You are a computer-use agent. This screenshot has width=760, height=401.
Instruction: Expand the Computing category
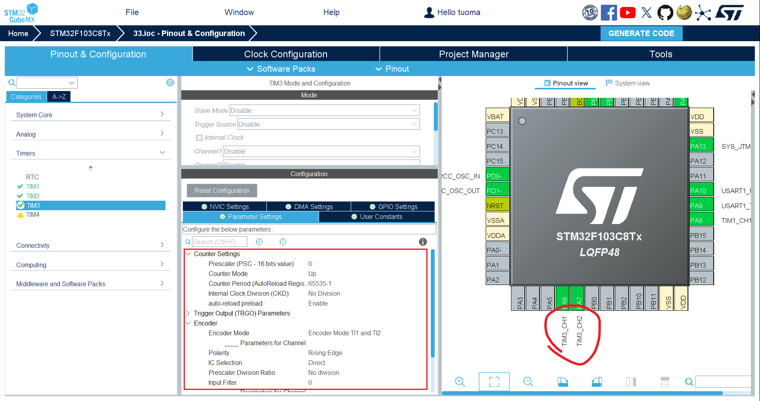91,265
